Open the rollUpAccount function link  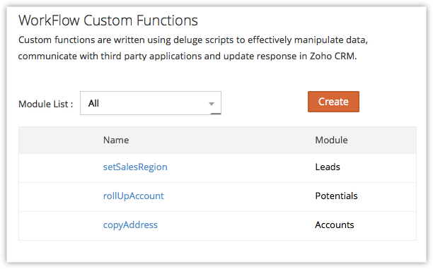point(134,196)
